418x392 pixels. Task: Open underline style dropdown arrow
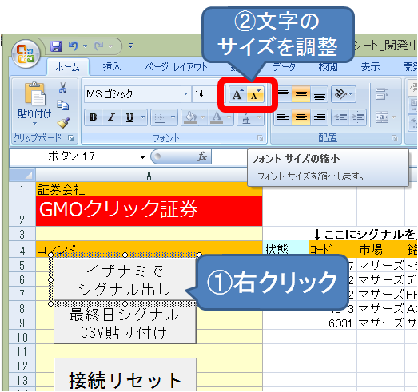(142, 117)
